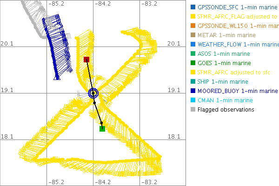Screen dimensions: 279x186
Task: Click the blue triangle at flight track end
Action: [x=57, y=77]
